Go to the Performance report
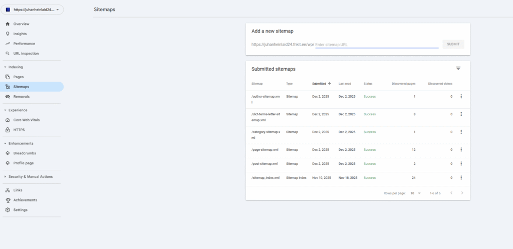 (x=24, y=44)
